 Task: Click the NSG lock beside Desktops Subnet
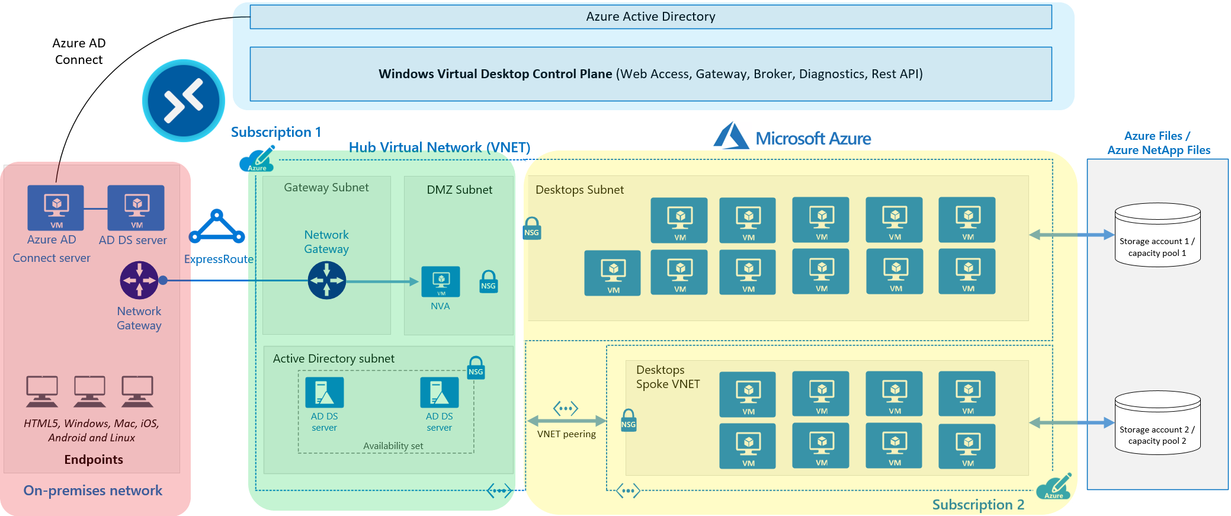click(x=532, y=229)
